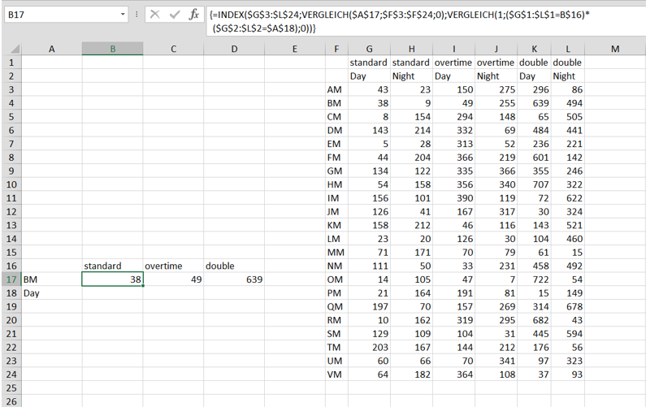
Task: Click cell L19 with value 678
Action: click(x=568, y=306)
